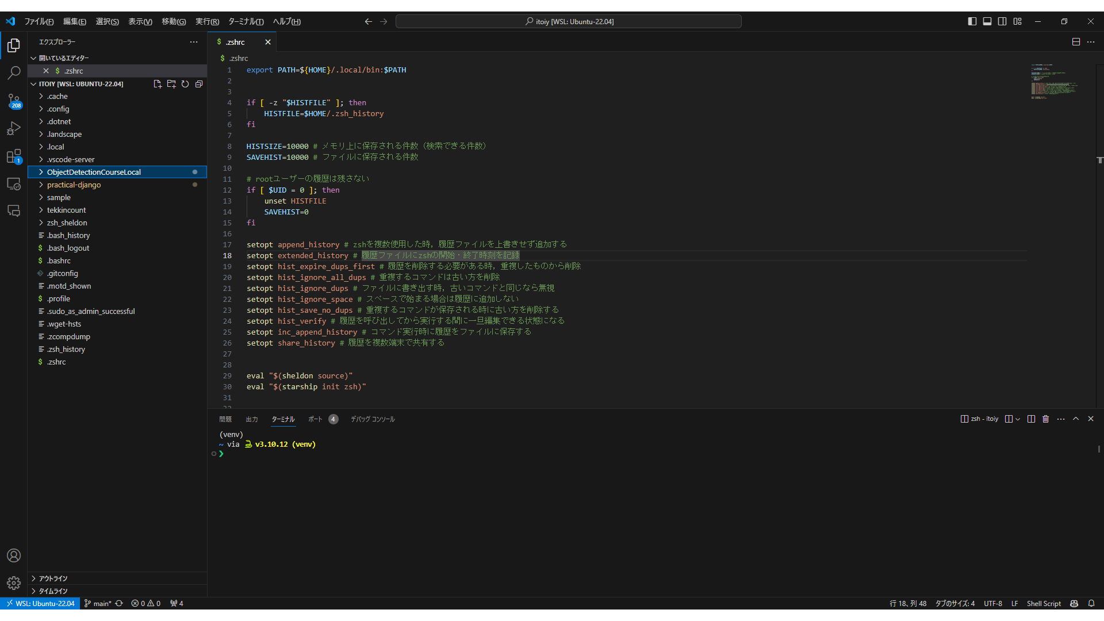
Task: Open new terminal profile dropdown arrow
Action: pyautogui.click(x=1018, y=419)
